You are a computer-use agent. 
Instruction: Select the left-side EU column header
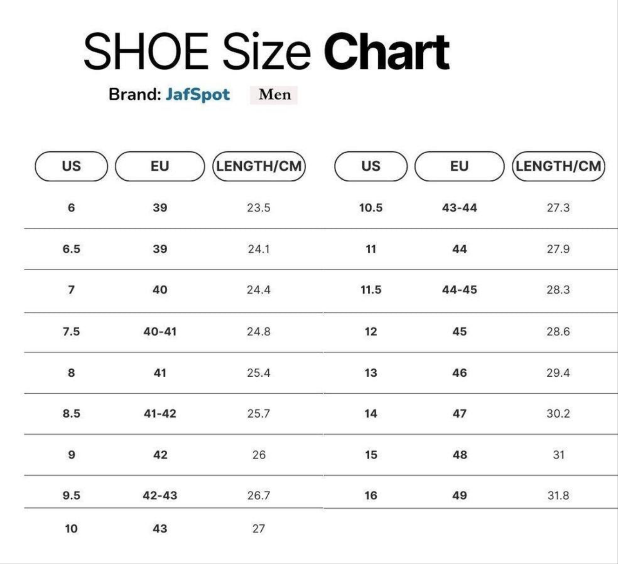click(160, 166)
